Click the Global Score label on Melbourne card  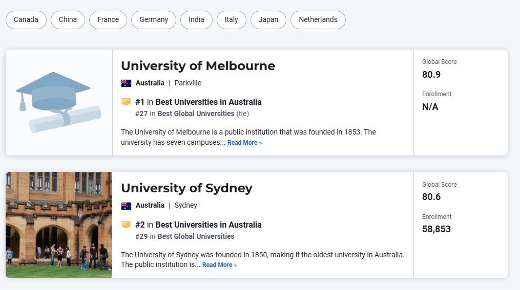(x=439, y=62)
